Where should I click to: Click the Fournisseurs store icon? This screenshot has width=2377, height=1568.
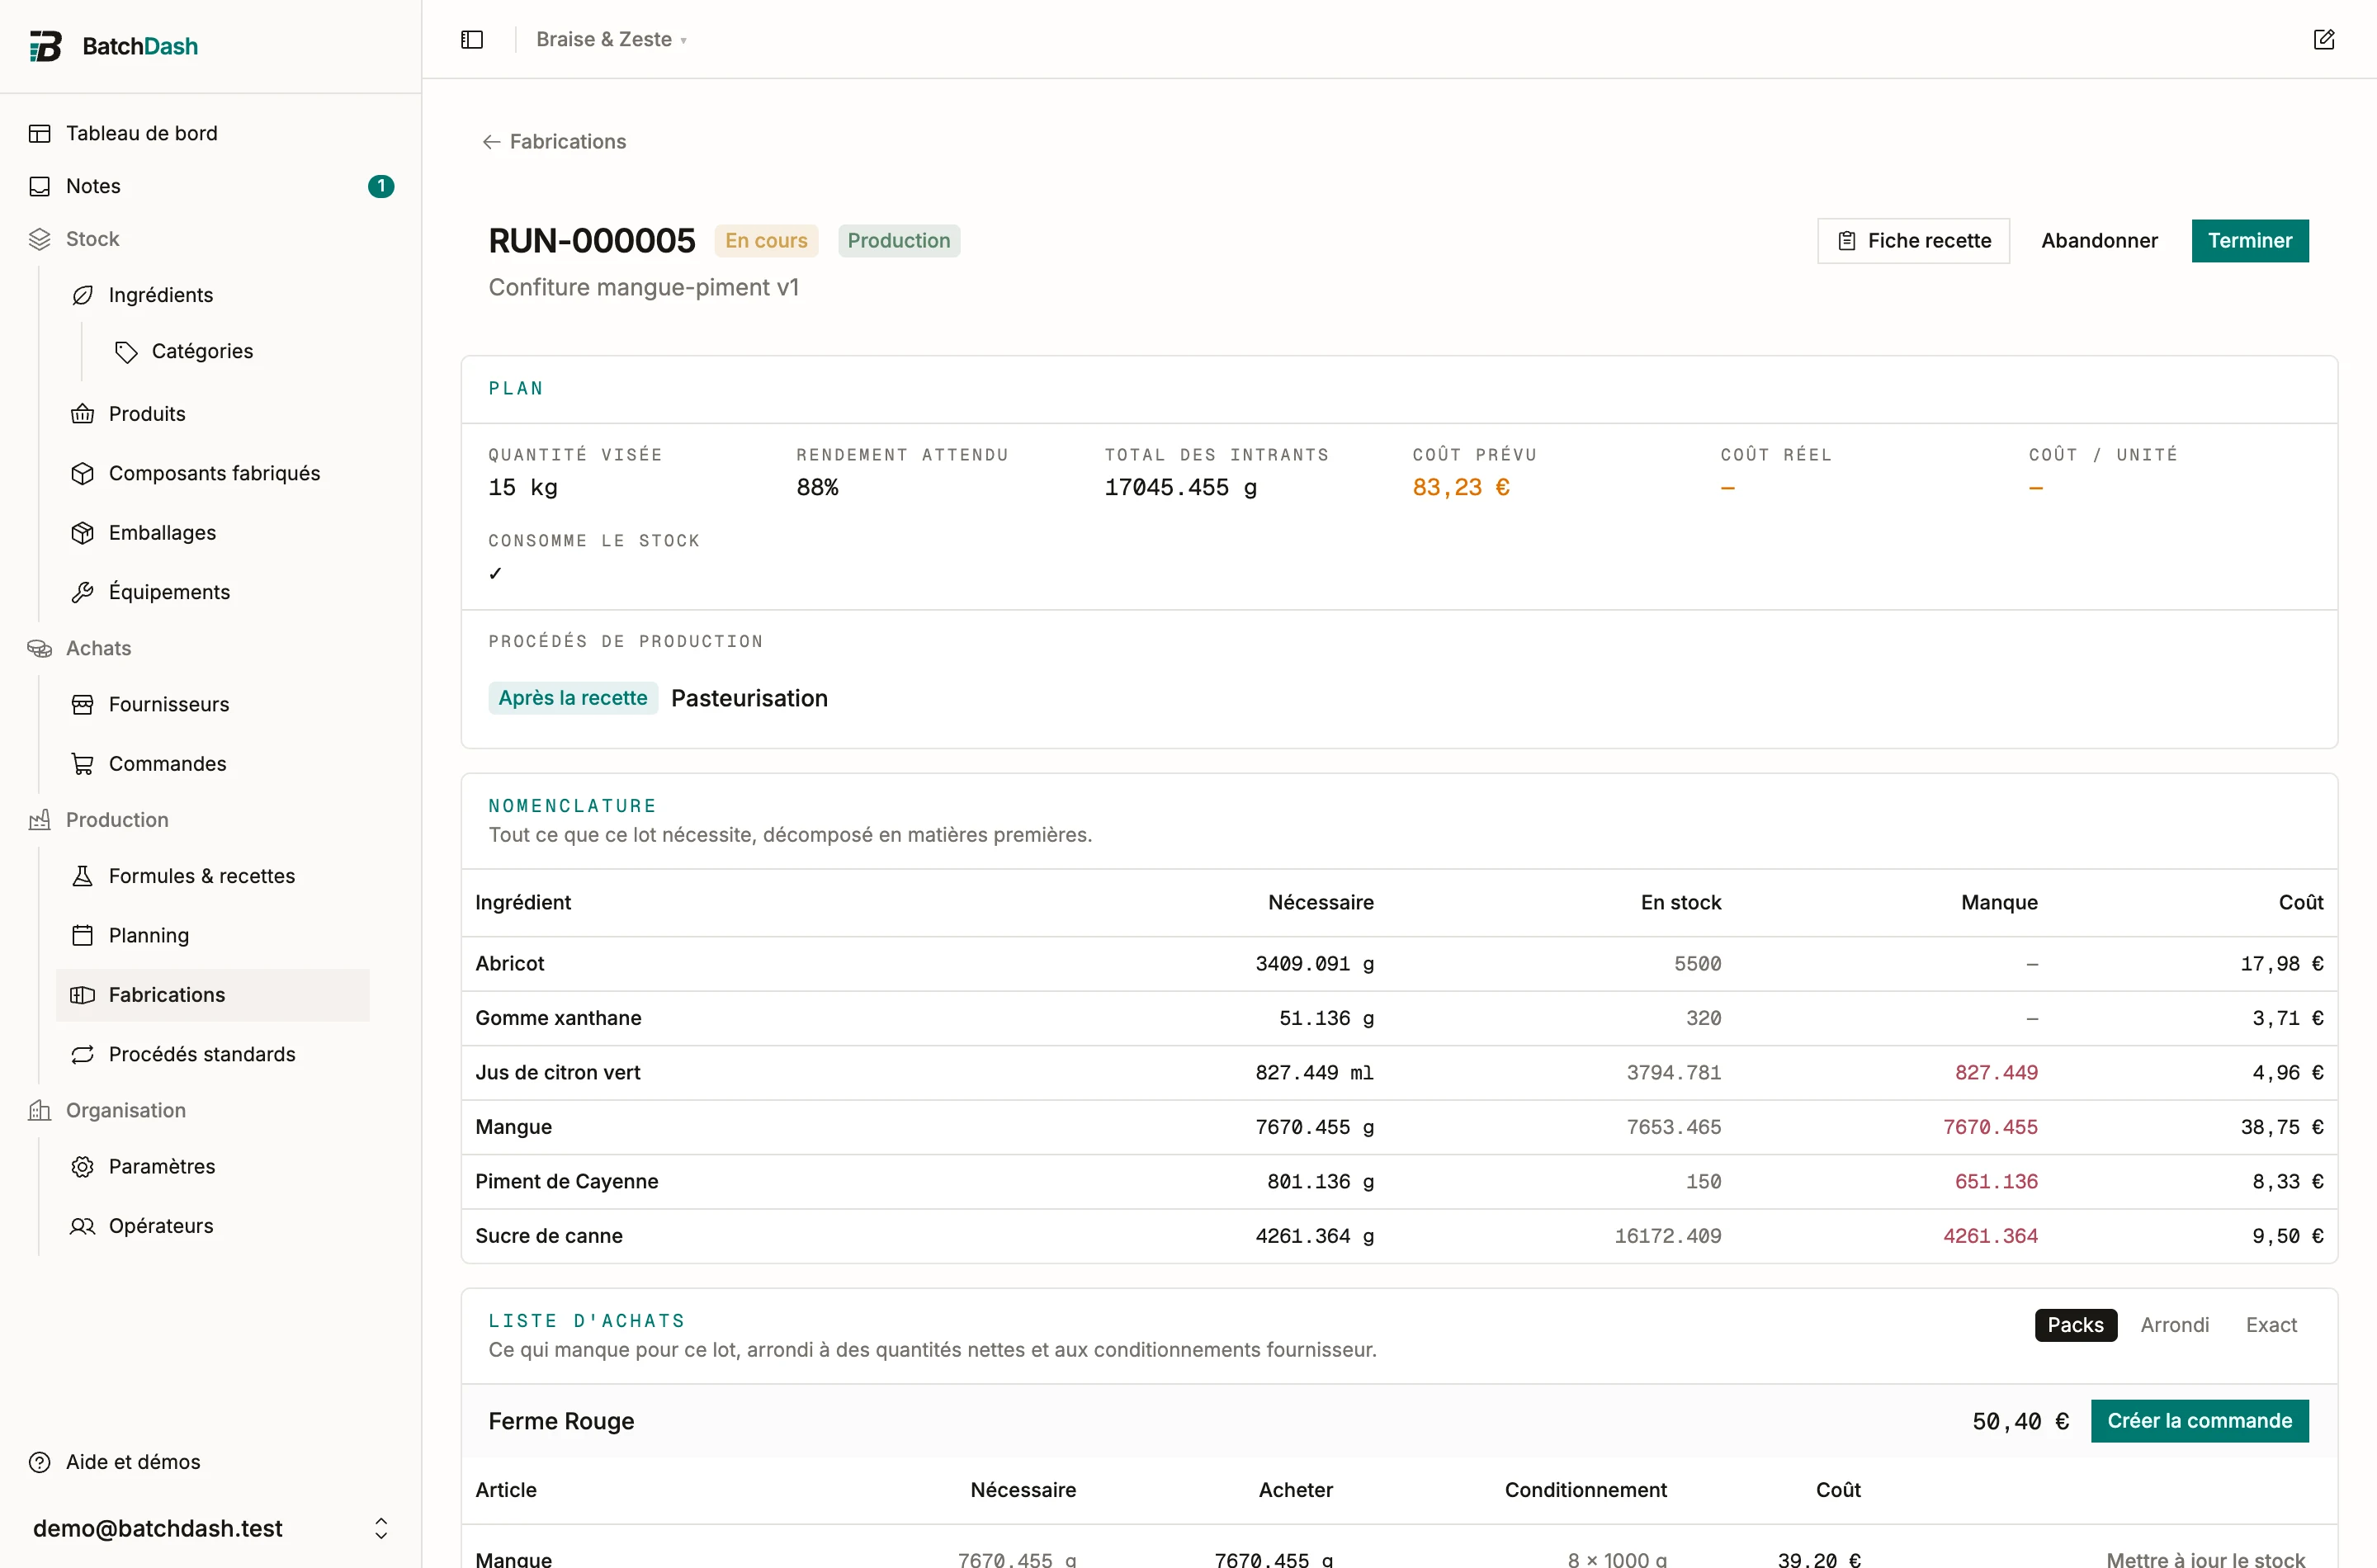pyautogui.click(x=83, y=704)
